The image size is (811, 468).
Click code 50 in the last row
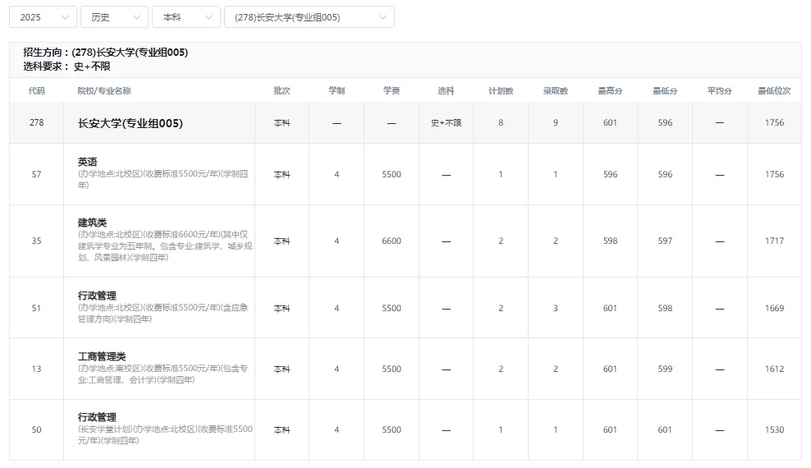(x=36, y=429)
